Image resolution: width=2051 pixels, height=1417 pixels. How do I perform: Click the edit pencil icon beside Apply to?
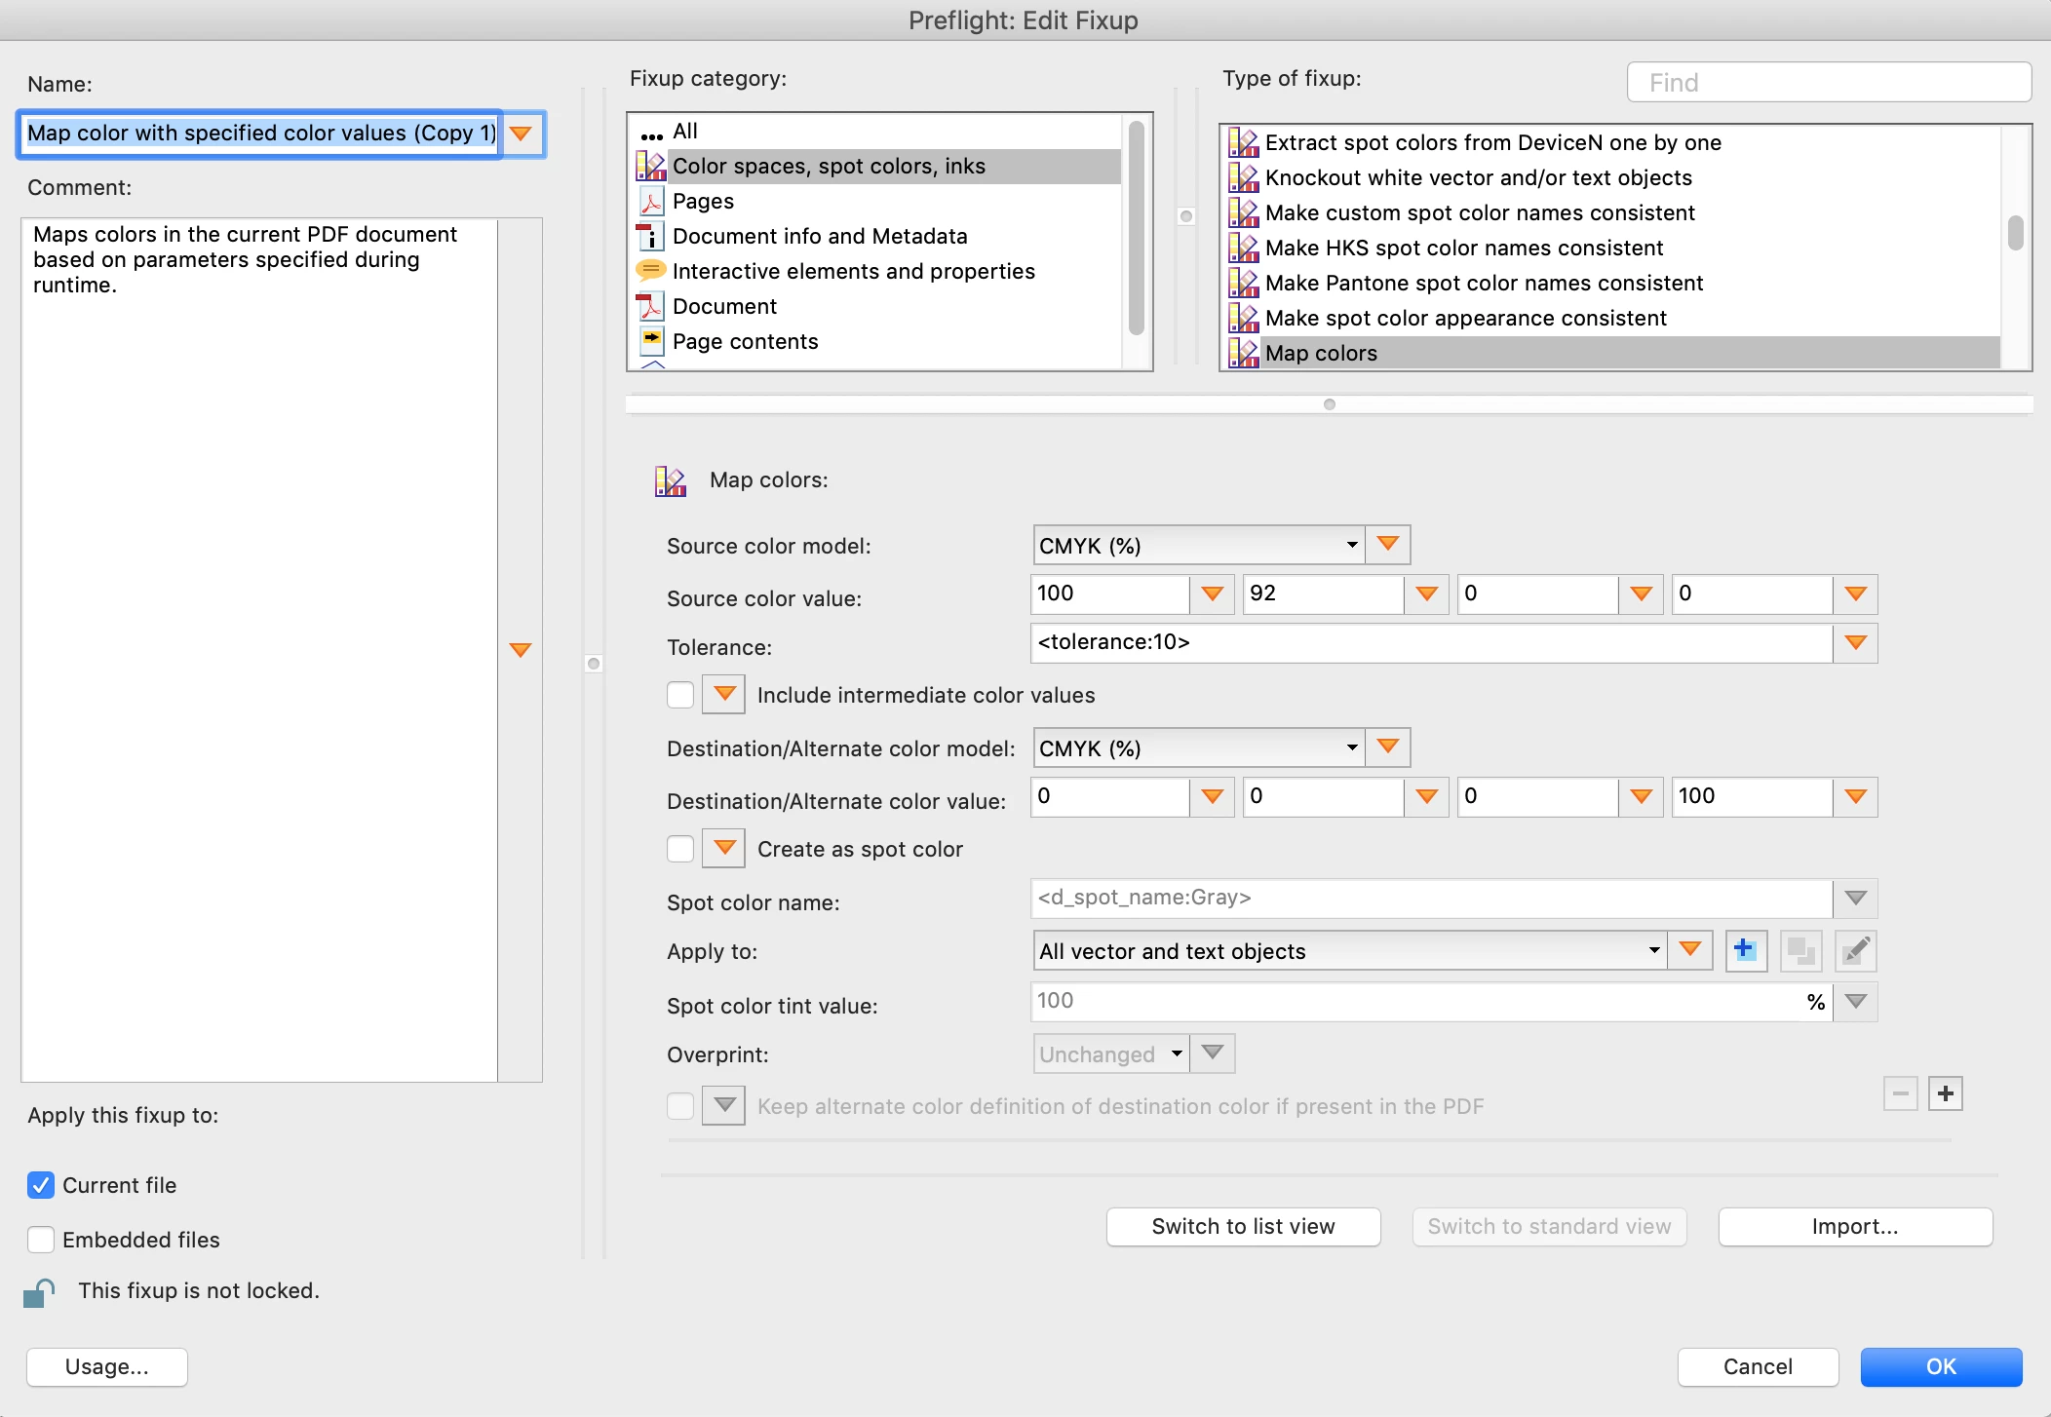1855,950
